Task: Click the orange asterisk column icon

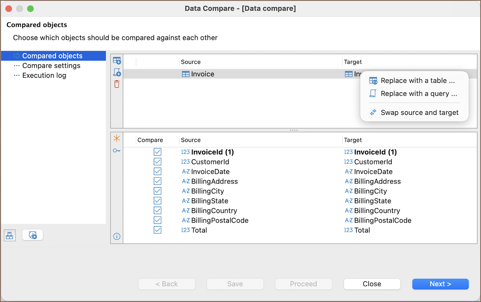Action: (117, 138)
